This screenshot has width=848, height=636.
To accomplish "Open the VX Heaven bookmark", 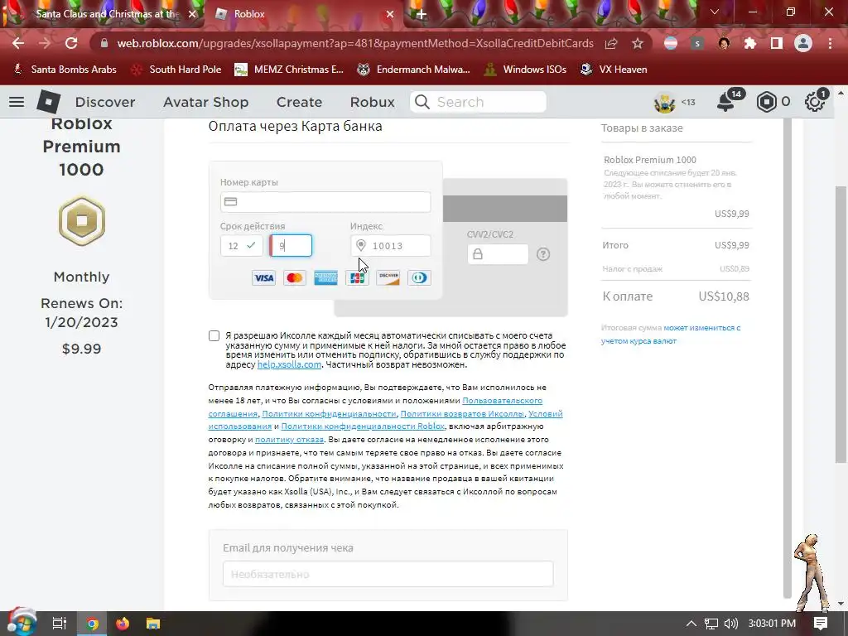I will 614,70.
